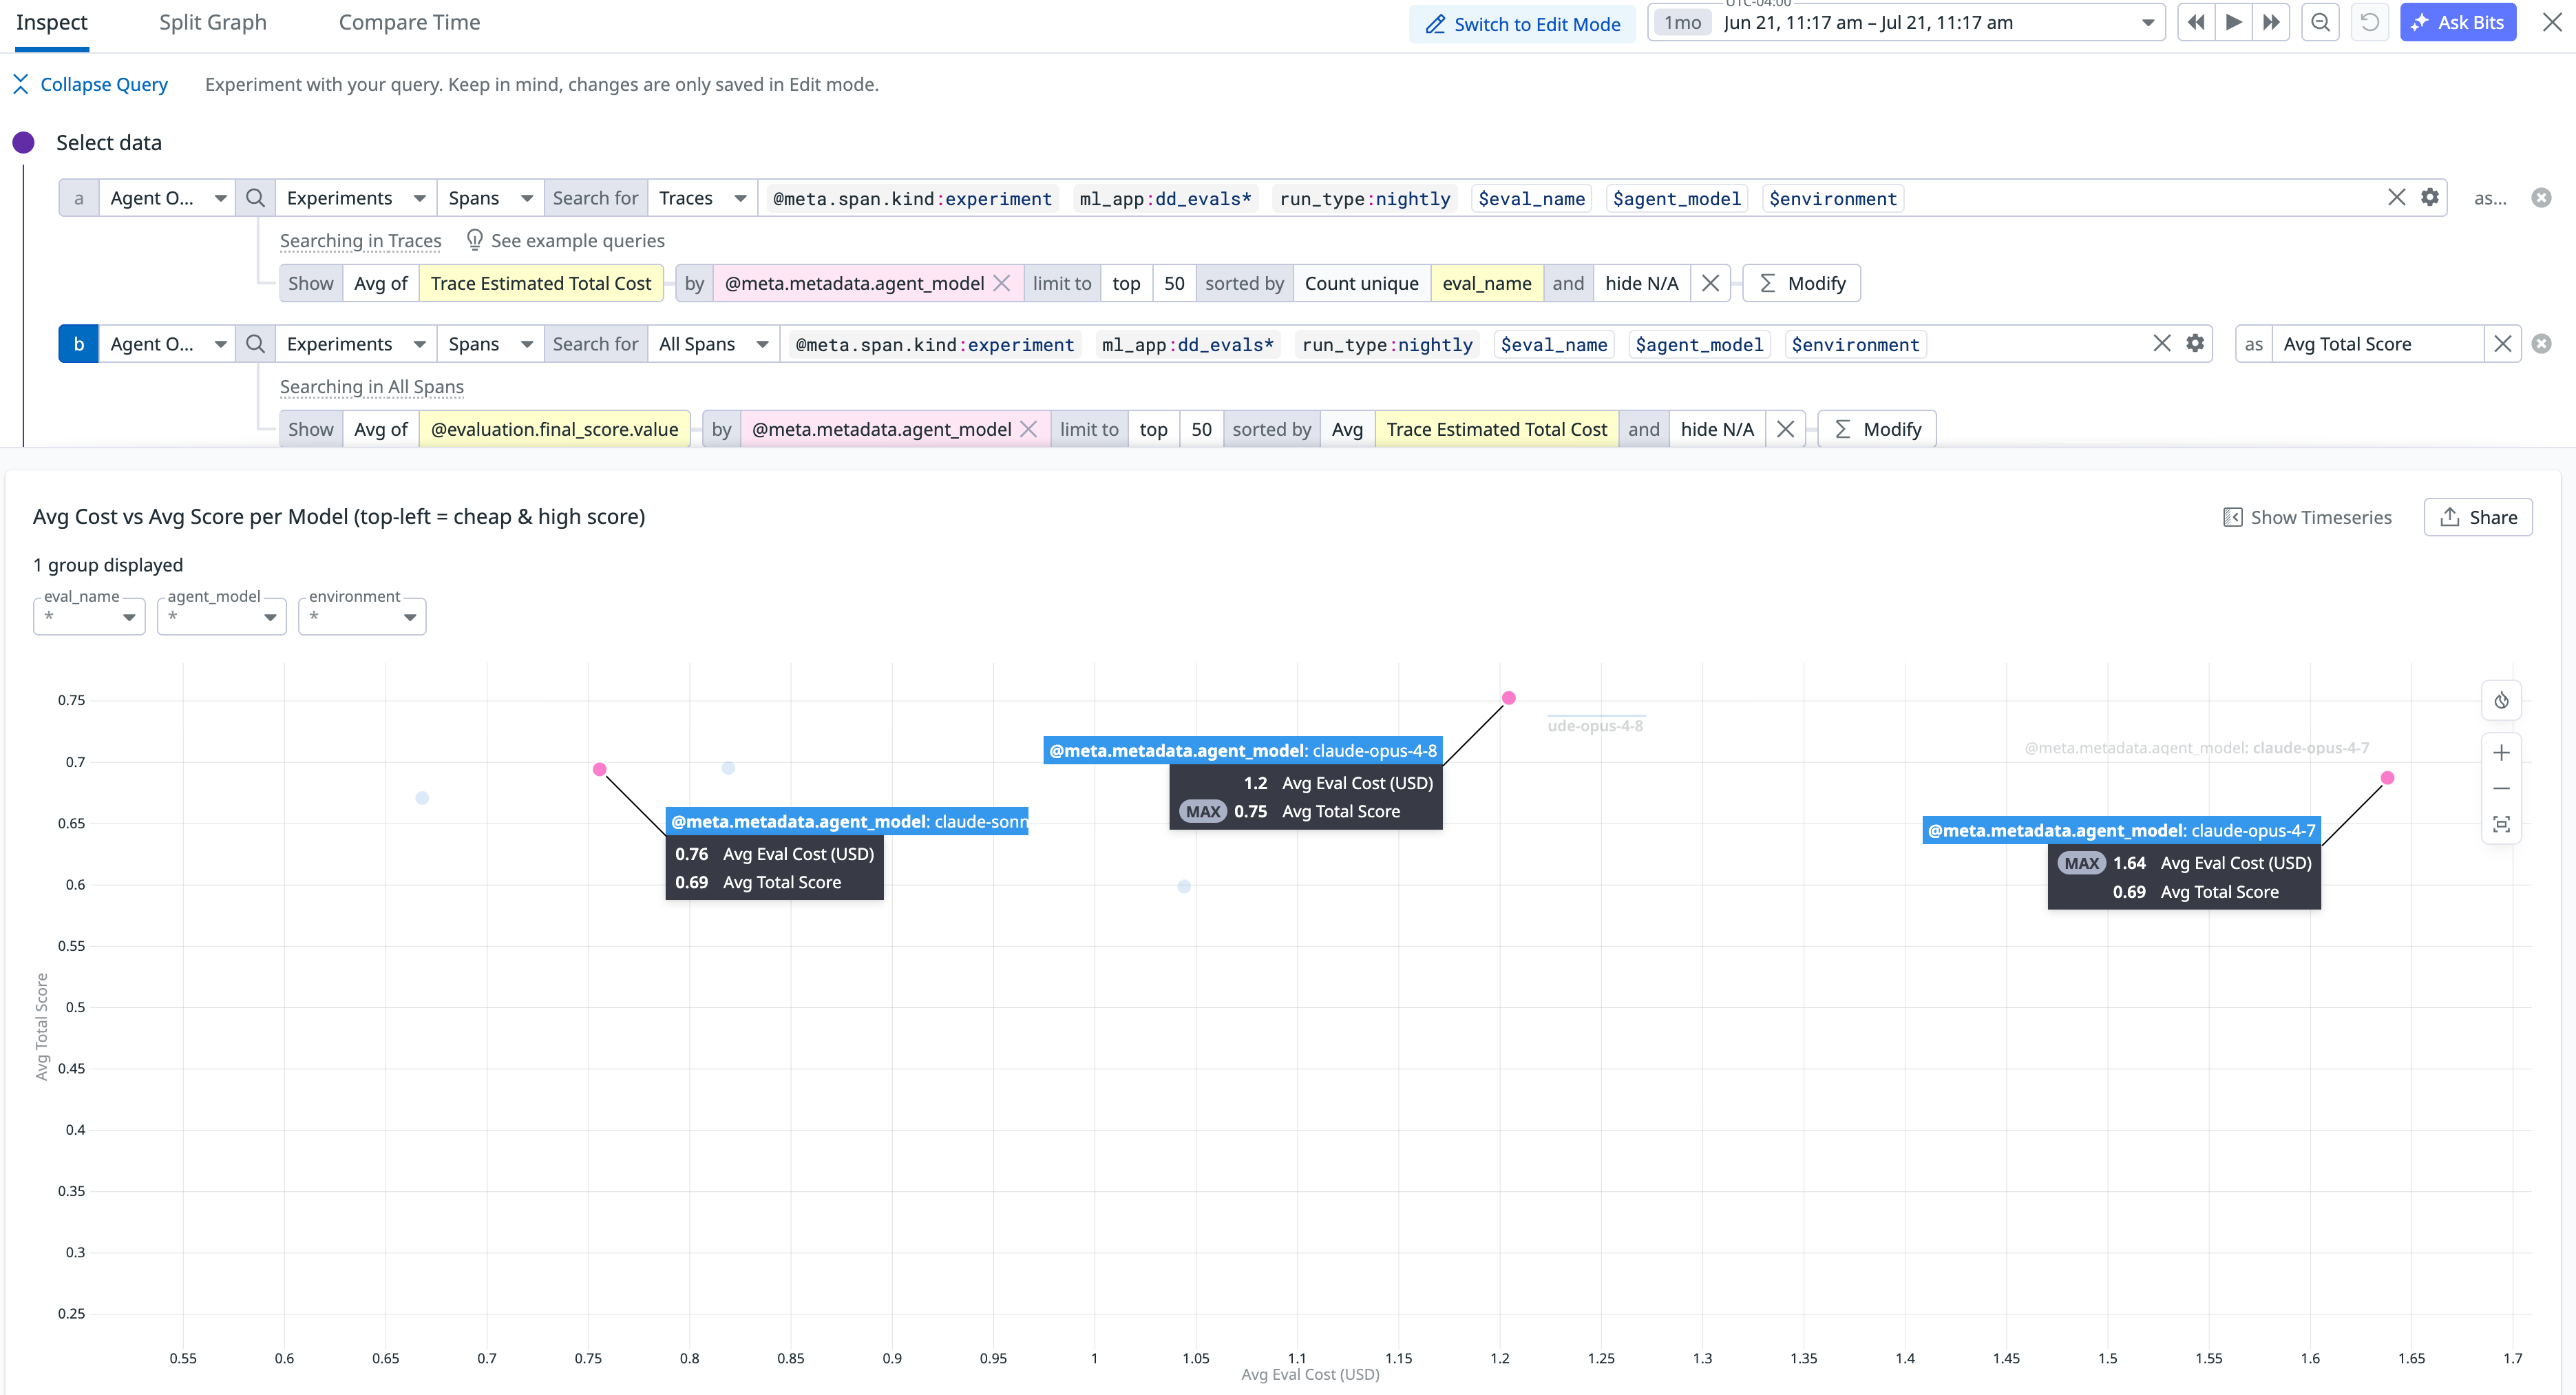The image size is (2576, 1395).
Task: Open query b Agent O... source dropdown
Action: tap(167, 344)
